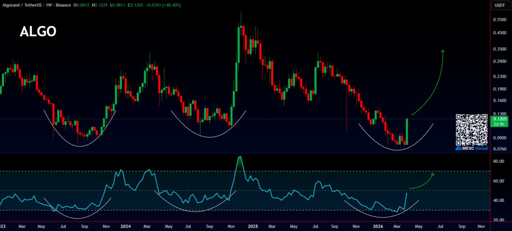Image resolution: width=512 pixels, height=231 pixels.
Task: Click the 2024 label on time axis
Action: point(126,226)
